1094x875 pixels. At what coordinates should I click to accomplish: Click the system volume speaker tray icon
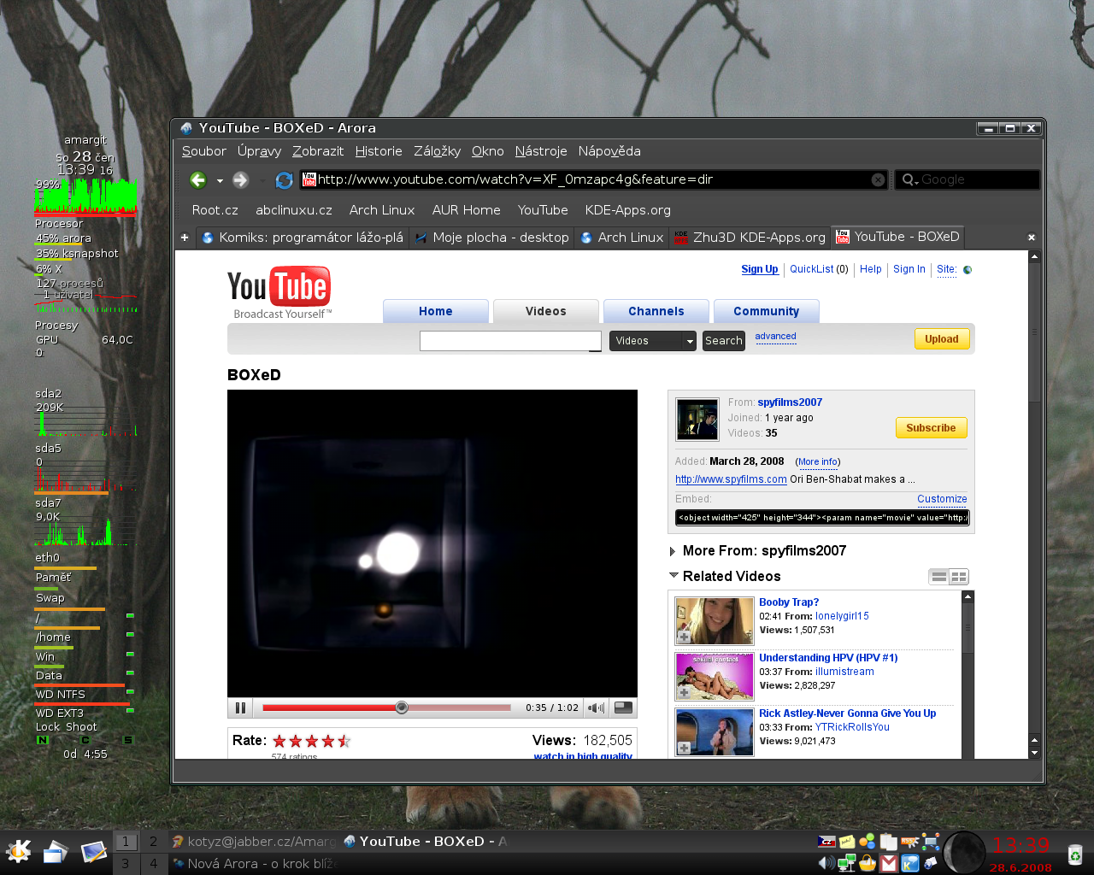pos(826,863)
